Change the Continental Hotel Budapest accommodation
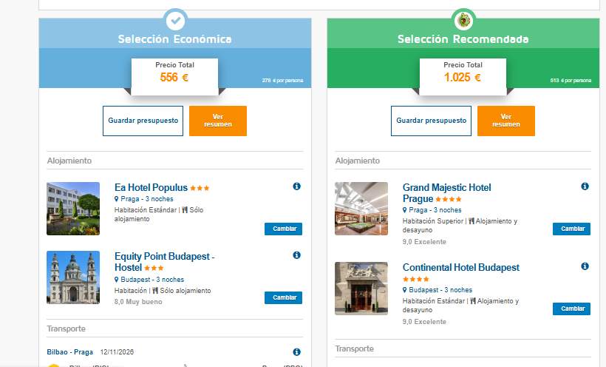Viewport: 606px width, 367px height. (571, 309)
